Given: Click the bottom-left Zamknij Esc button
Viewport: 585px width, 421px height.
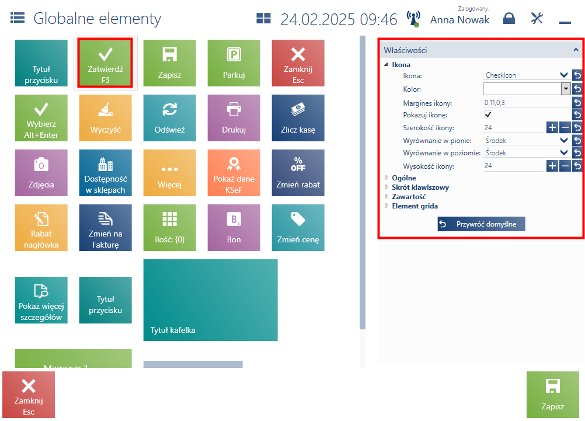Looking at the screenshot, I should (29, 395).
